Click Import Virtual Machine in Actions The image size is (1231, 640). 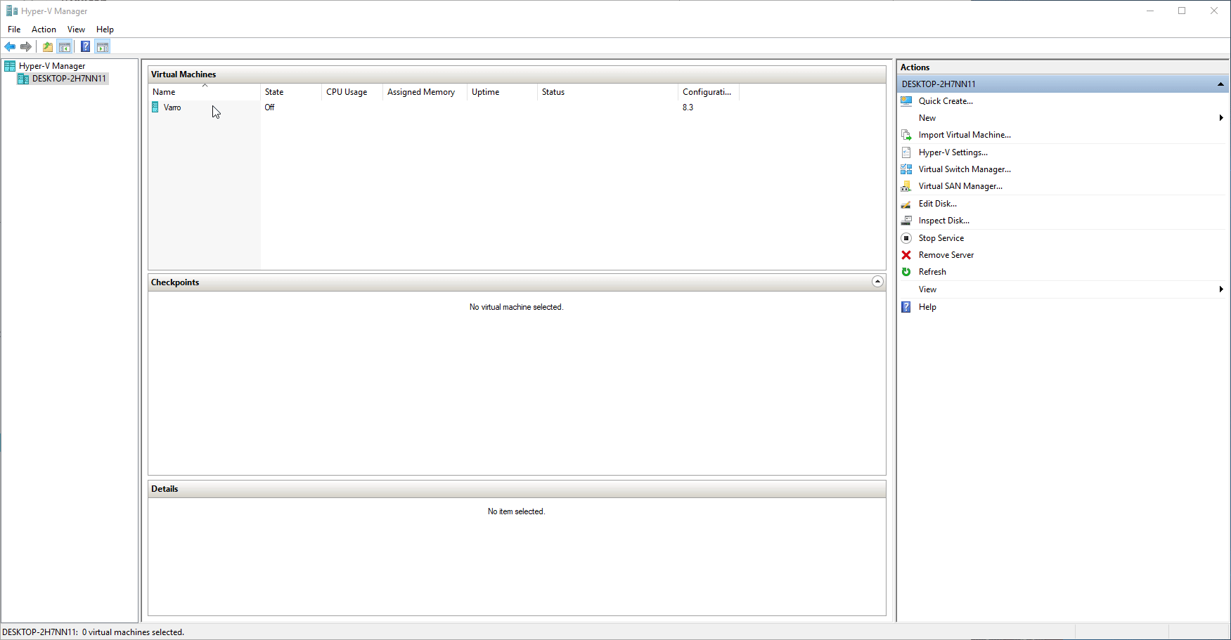[x=964, y=135]
